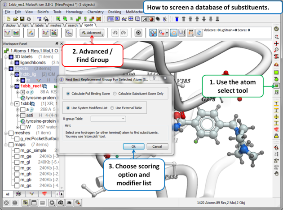The image size is (283, 210).
Task: Click the translate arrows tool at top right
Action: pos(277,43)
